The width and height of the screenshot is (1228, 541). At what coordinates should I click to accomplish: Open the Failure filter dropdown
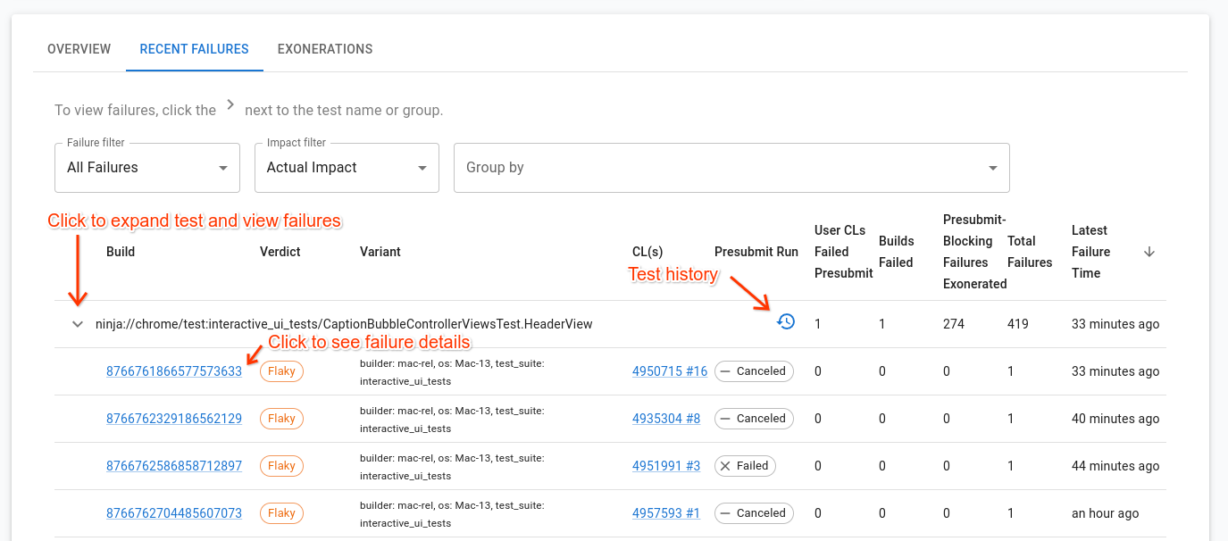[x=147, y=168]
